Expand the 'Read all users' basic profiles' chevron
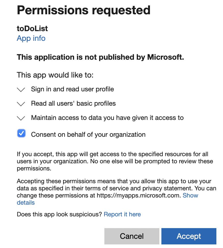This screenshot has width=223, height=248. pyautogui.click(x=21, y=104)
